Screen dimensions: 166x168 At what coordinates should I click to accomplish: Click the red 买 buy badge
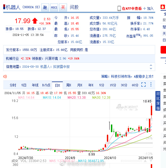pos(63,7)
